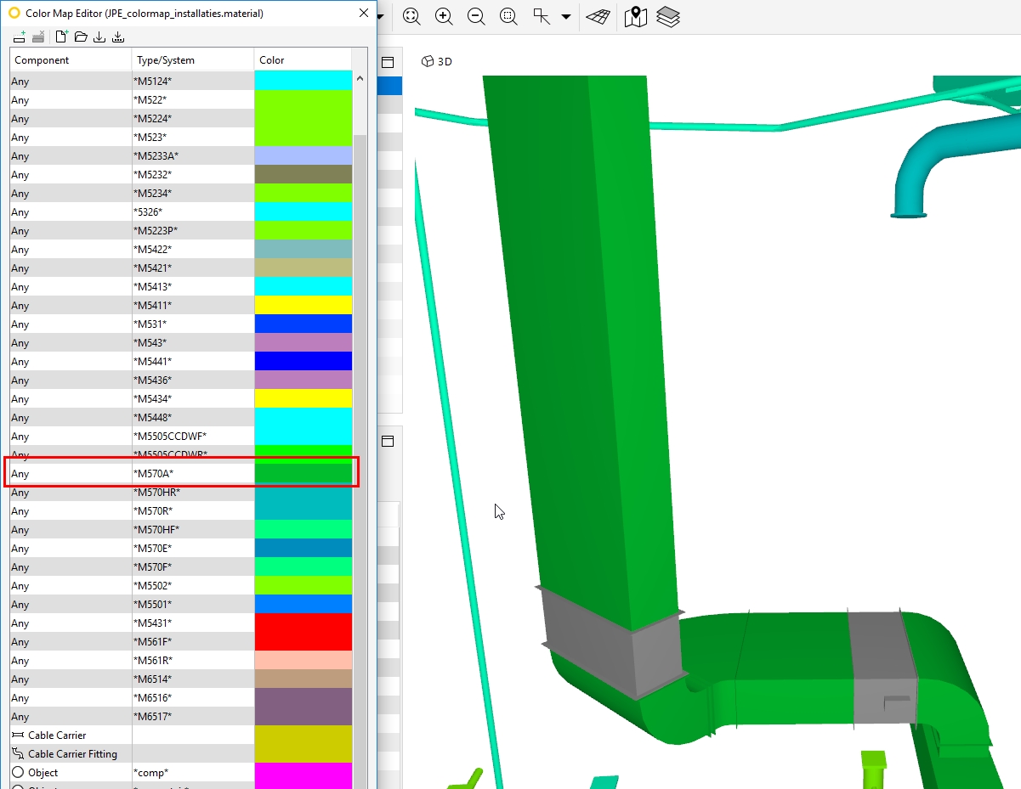Click the Zoom Out magnifier

tap(476, 17)
